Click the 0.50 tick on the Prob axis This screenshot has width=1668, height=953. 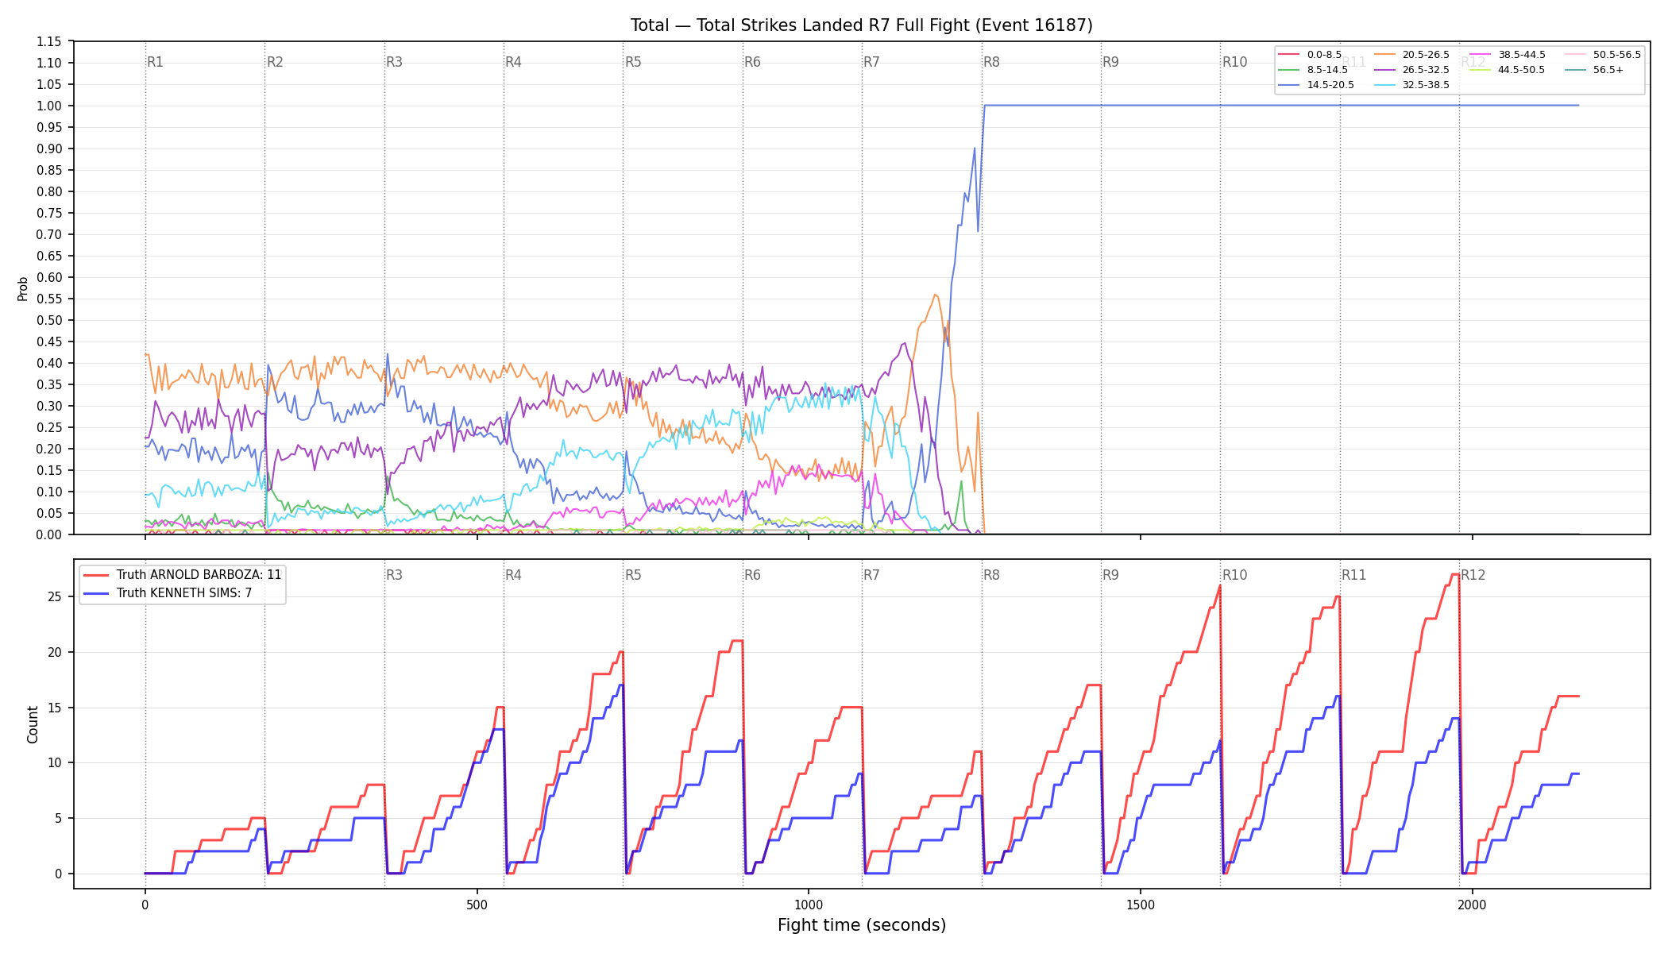click(49, 320)
